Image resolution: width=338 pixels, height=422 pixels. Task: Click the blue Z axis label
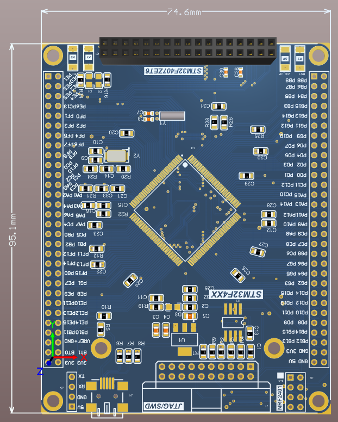(x=40, y=371)
